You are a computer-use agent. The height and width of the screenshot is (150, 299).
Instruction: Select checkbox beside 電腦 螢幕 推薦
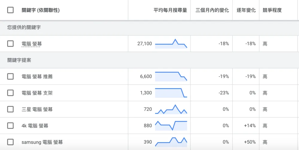tap(10, 77)
